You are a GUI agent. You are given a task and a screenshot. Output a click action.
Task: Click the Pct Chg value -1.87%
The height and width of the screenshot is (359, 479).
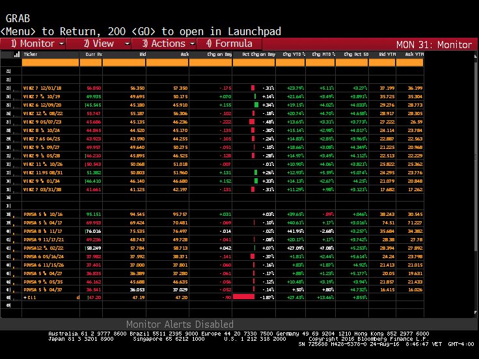[267, 297]
